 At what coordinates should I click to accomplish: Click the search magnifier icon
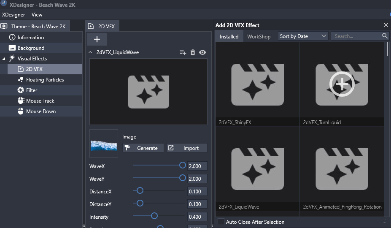[385, 36]
